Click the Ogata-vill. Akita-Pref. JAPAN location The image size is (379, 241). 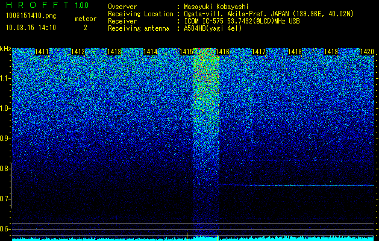(x=269, y=14)
